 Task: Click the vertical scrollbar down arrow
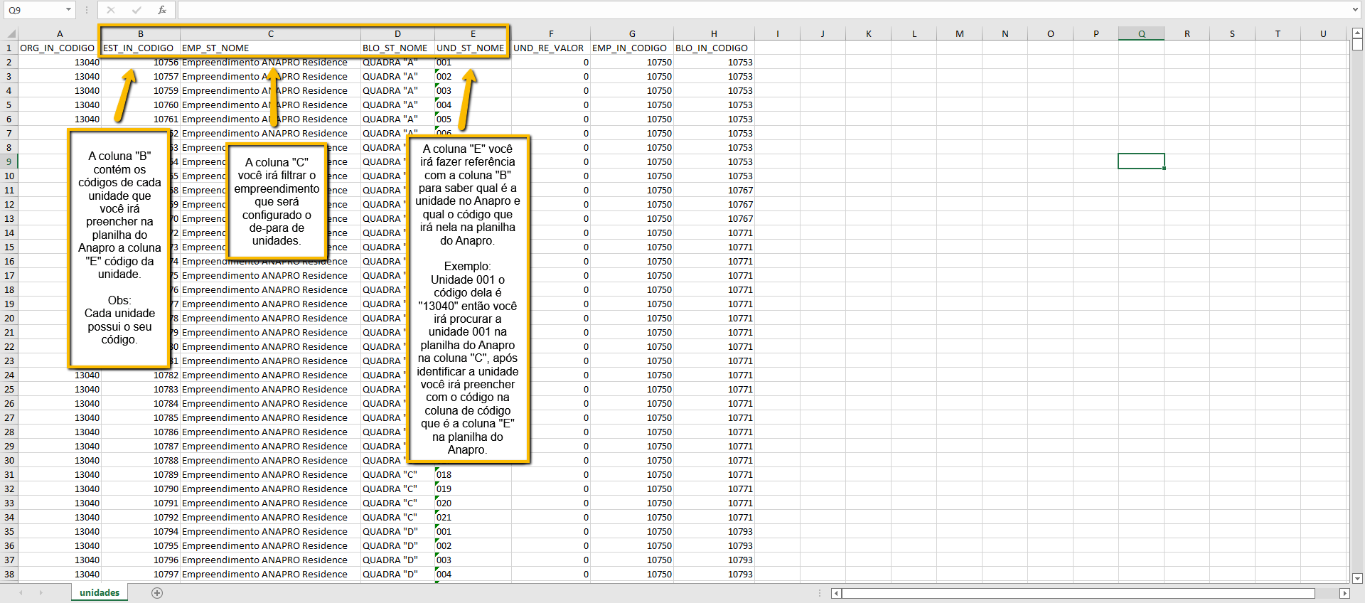tap(1356, 578)
